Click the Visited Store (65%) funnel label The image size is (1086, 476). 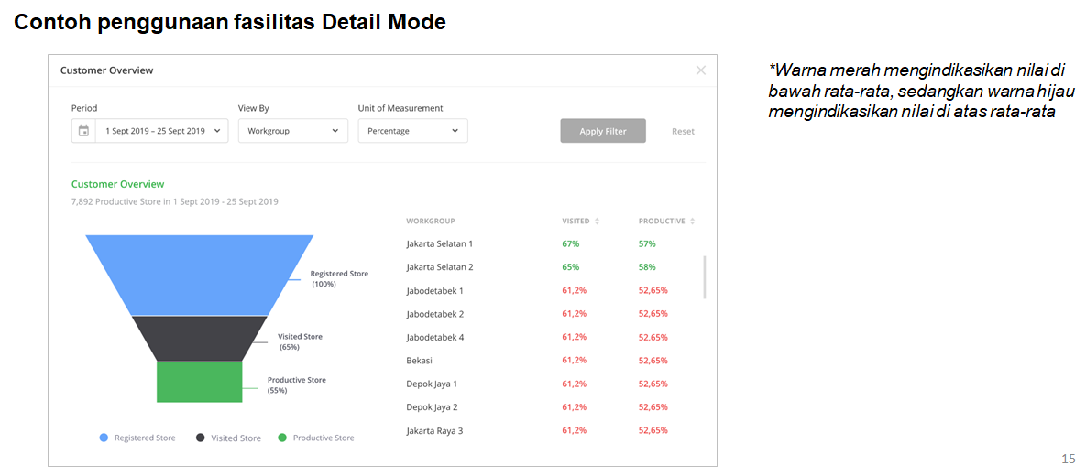(x=300, y=341)
